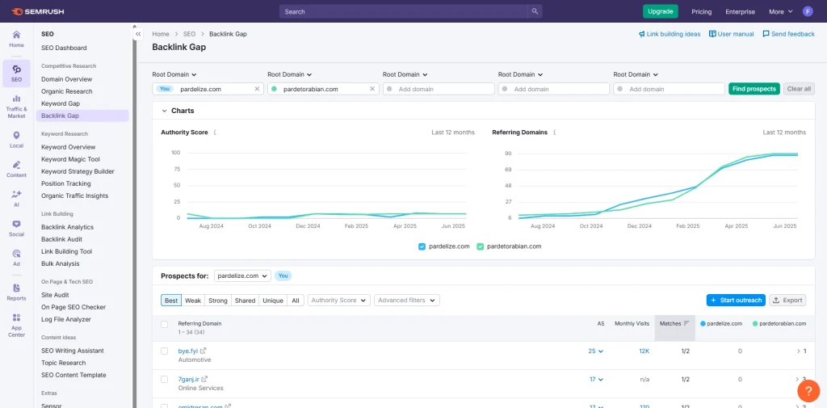Click the third Add domain field
This screenshot has width=827, height=408.
[669, 89]
